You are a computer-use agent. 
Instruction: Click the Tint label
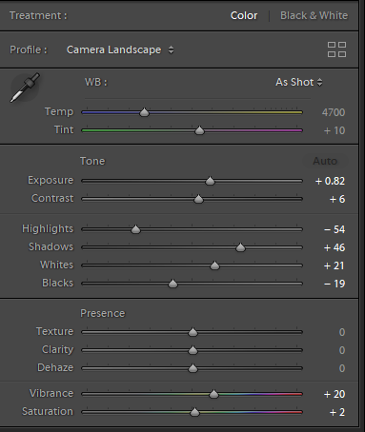[64, 129]
